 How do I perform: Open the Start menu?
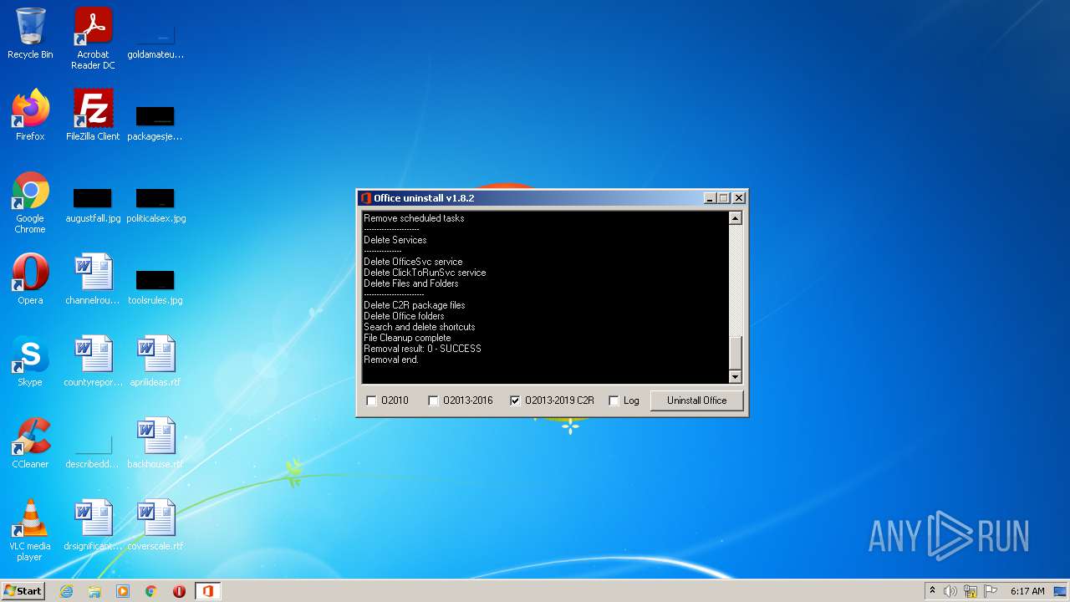coord(23,591)
